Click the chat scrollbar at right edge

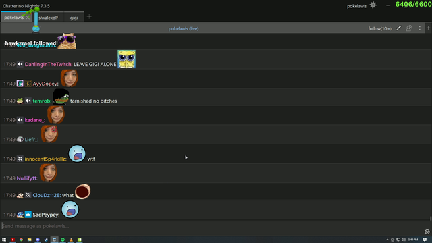point(431,219)
